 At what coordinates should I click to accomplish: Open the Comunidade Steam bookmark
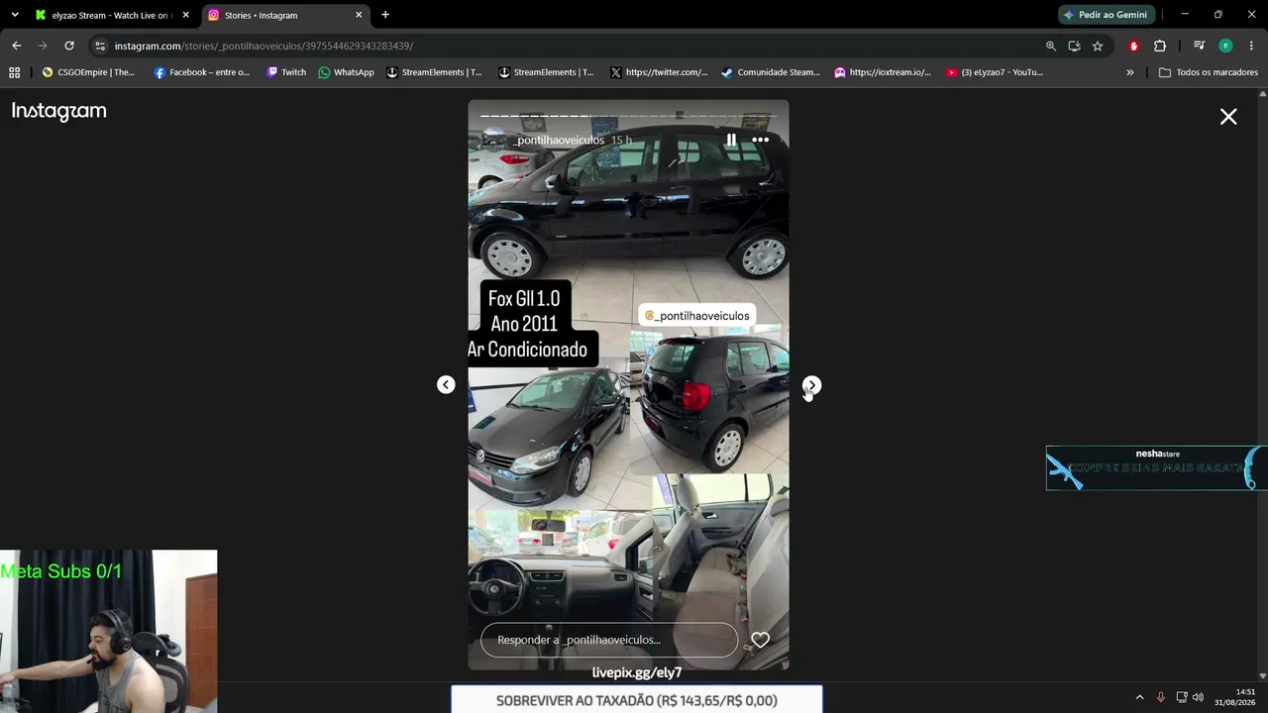click(x=771, y=72)
